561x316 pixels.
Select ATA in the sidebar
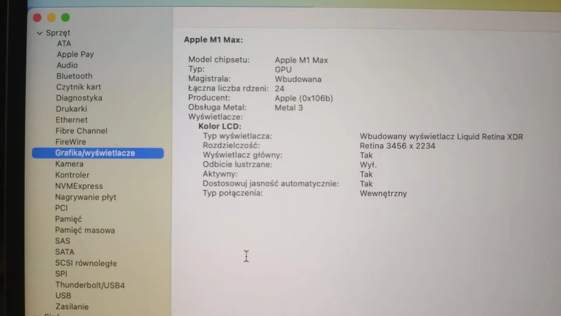(64, 44)
